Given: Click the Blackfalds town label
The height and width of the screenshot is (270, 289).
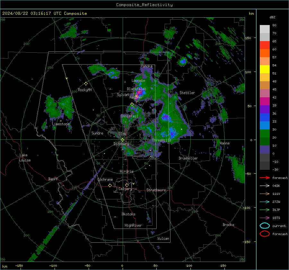Looking at the screenshot, I should 136,89.
